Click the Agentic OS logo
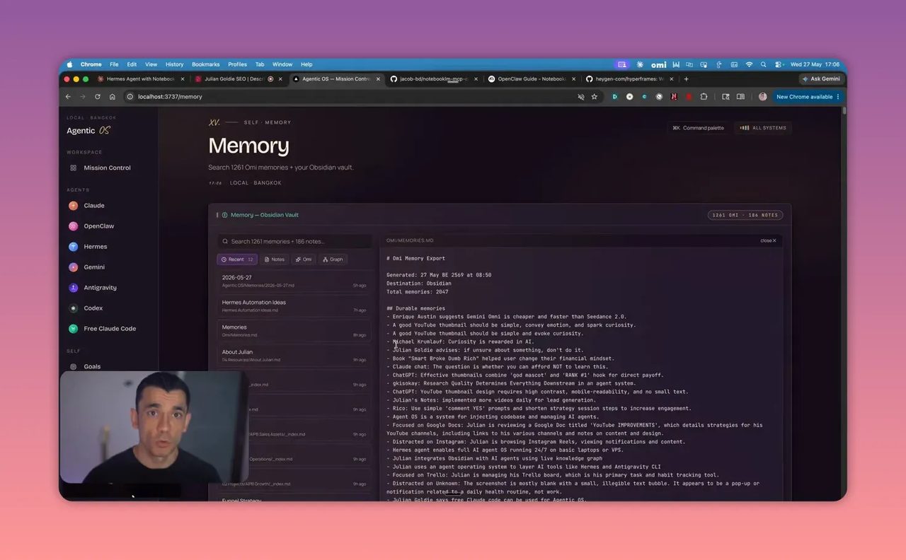Viewport: 906px width, 560px height. coord(88,130)
